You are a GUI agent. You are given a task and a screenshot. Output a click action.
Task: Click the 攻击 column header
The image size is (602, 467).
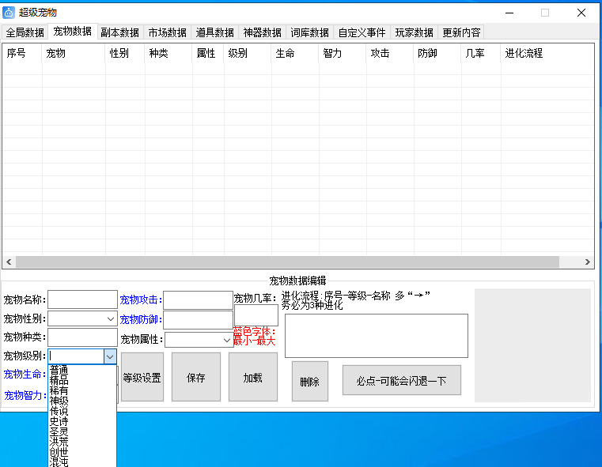pos(390,53)
